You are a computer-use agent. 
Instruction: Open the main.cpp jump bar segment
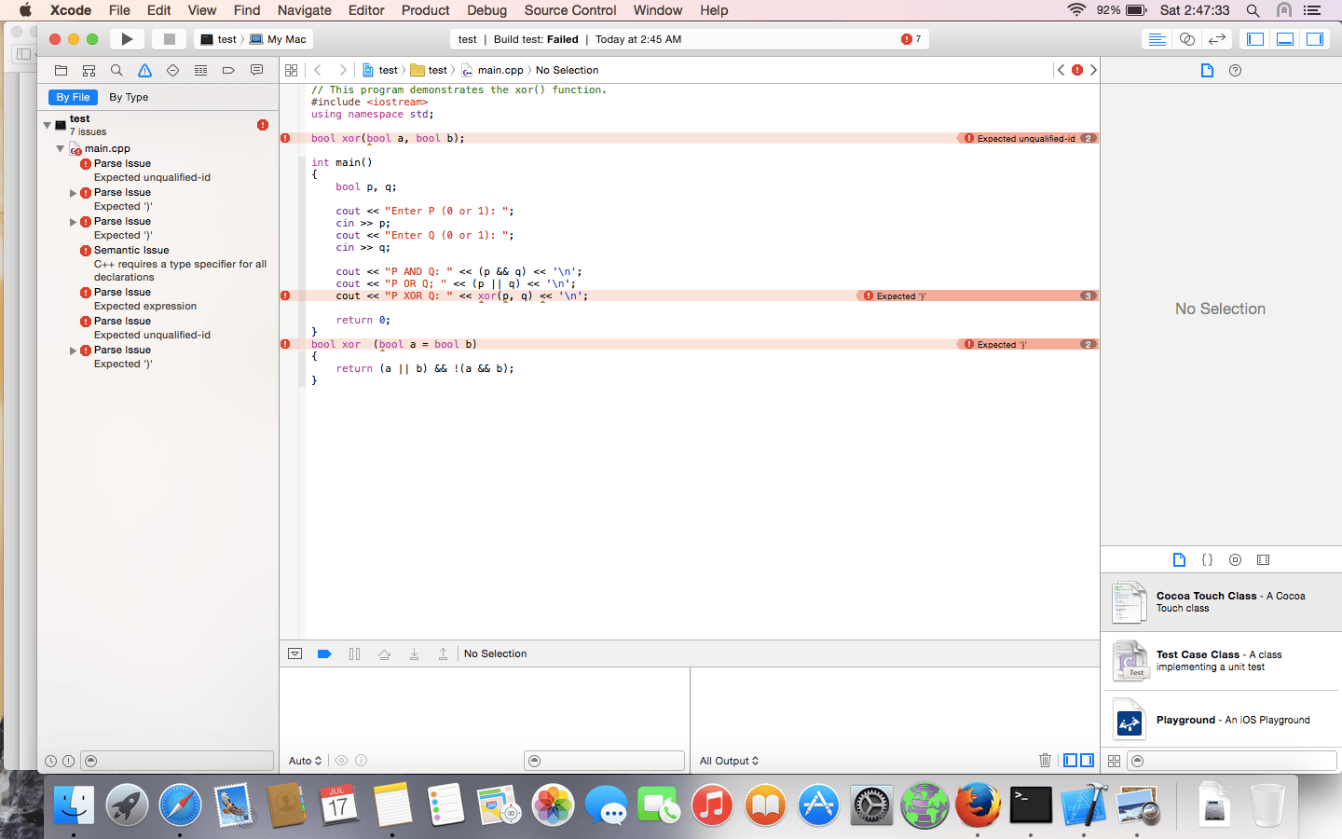[x=492, y=70]
